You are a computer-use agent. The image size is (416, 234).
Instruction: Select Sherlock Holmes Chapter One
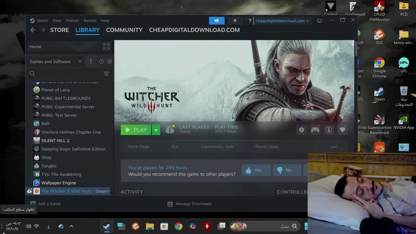point(71,132)
